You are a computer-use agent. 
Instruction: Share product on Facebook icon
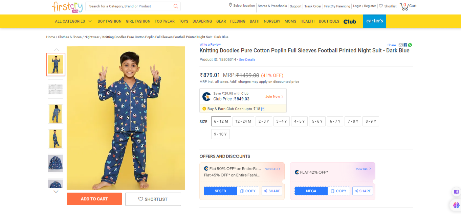coord(405,45)
